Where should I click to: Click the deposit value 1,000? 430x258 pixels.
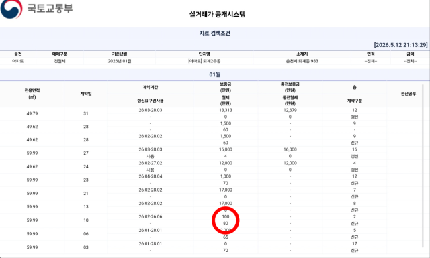point(226,176)
